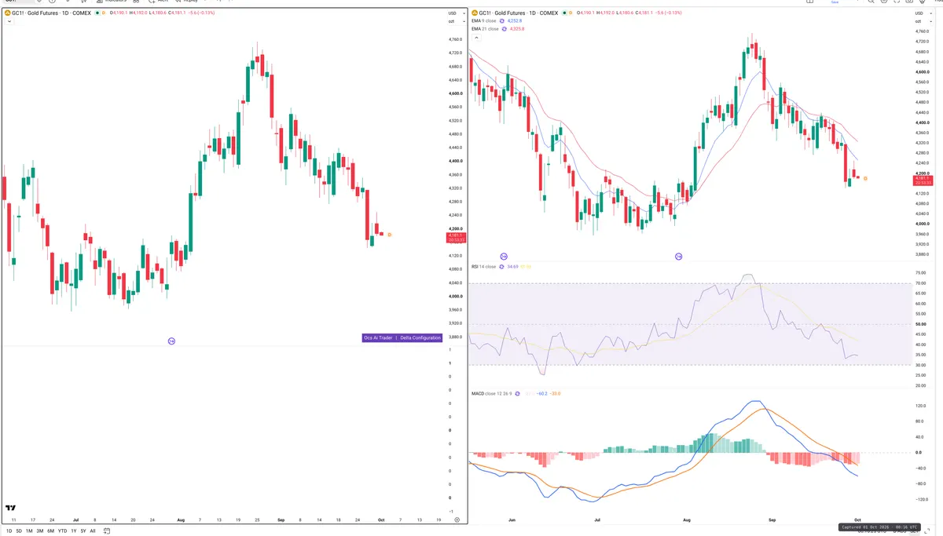The image size is (943, 536).
Task: Click market status dot in left chart title
Action: coord(97,13)
